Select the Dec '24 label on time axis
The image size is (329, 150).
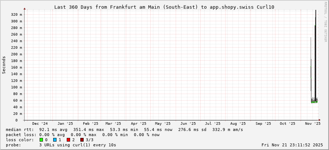(40, 124)
